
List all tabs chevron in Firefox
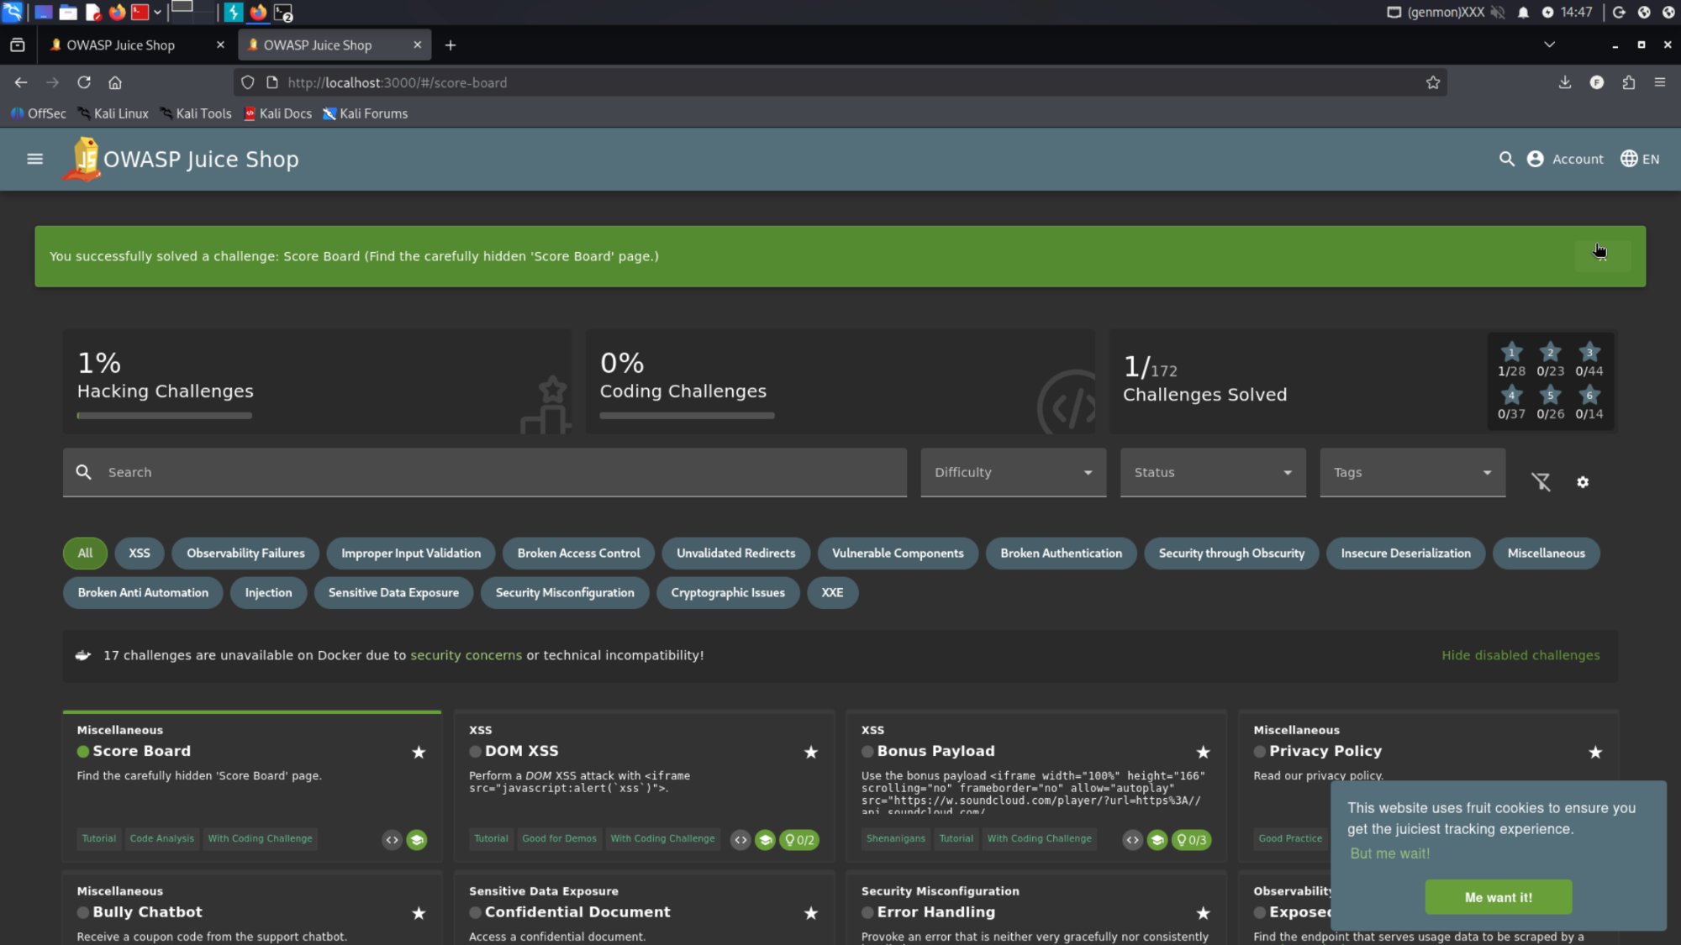(x=1549, y=45)
